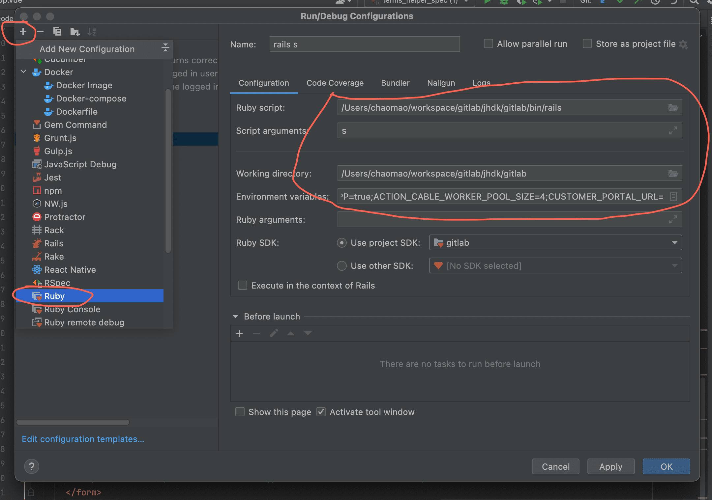
Task: Expand the Script arguments field icon
Action: [x=673, y=130]
